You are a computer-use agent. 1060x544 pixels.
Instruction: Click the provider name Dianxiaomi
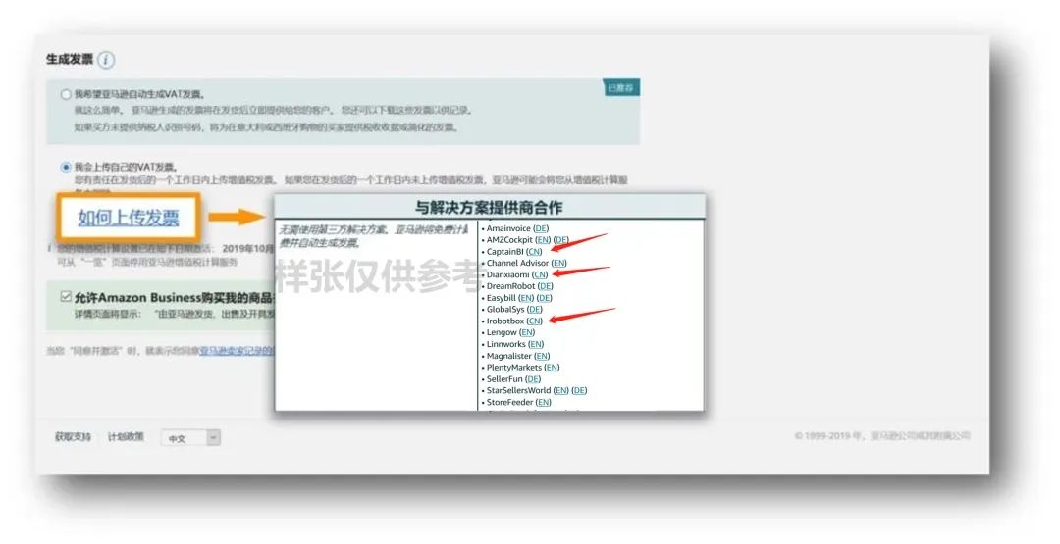[507, 274]
